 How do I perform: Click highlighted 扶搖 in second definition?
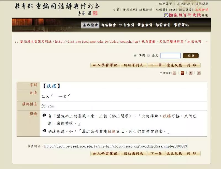pyautogui.click(x=112, y=131)
